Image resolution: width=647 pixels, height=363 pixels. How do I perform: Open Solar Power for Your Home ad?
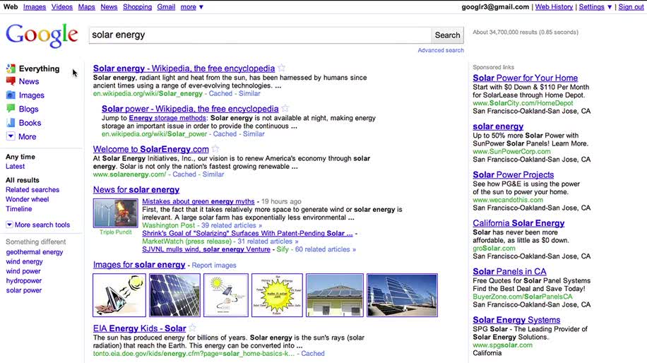pyautogui.click(x=525, y=78)
